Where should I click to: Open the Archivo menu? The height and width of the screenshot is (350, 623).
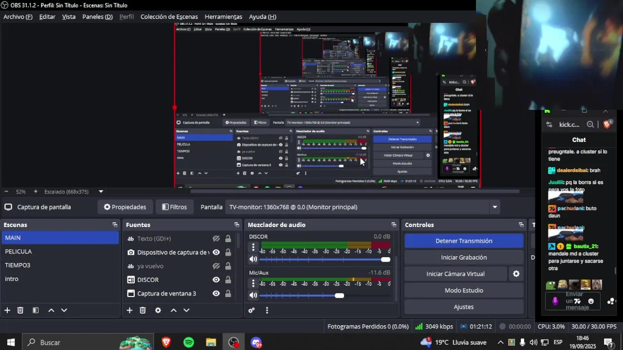(18, 17)
